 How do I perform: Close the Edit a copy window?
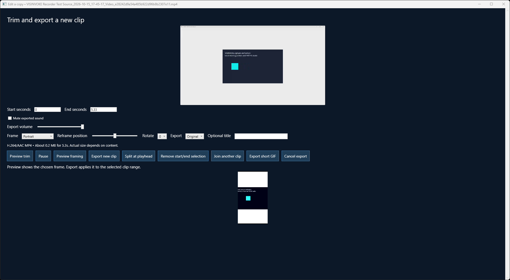click(504, 4)
